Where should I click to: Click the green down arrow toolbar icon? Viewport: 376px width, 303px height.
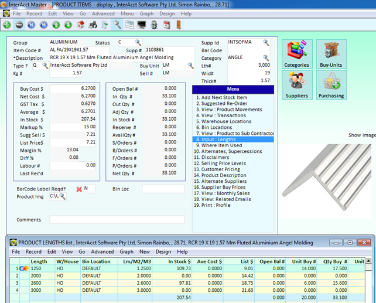pyautogui.click(x=69, y=25)
